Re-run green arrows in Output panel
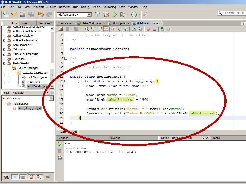The width and height of the screenshot is (246, 184). click(x=59, y=144)
